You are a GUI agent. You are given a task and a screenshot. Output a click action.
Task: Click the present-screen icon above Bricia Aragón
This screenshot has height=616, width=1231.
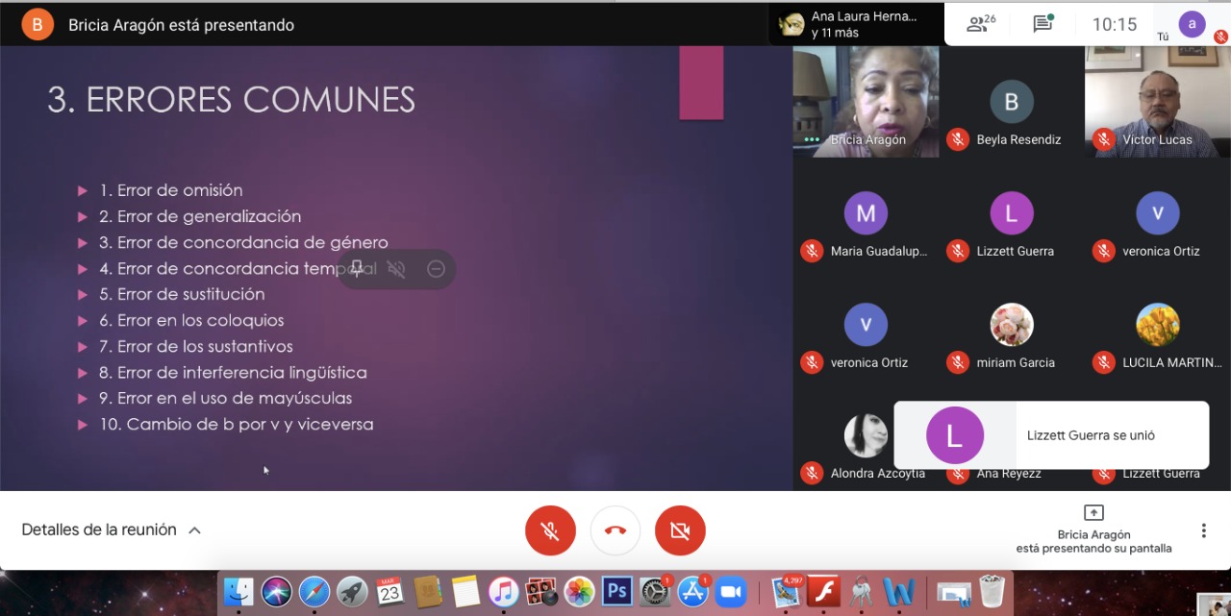point(1093,512)
